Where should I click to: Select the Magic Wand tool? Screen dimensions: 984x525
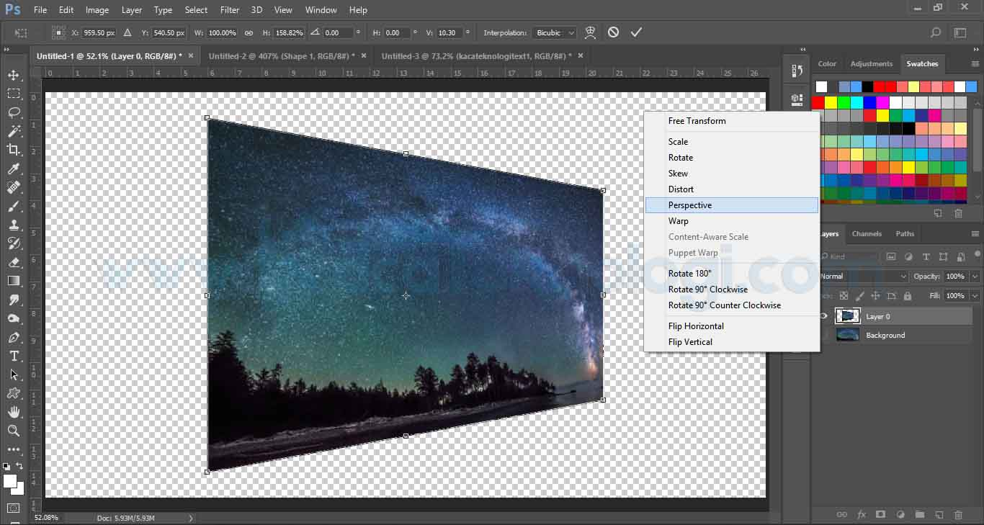point(14,131)
